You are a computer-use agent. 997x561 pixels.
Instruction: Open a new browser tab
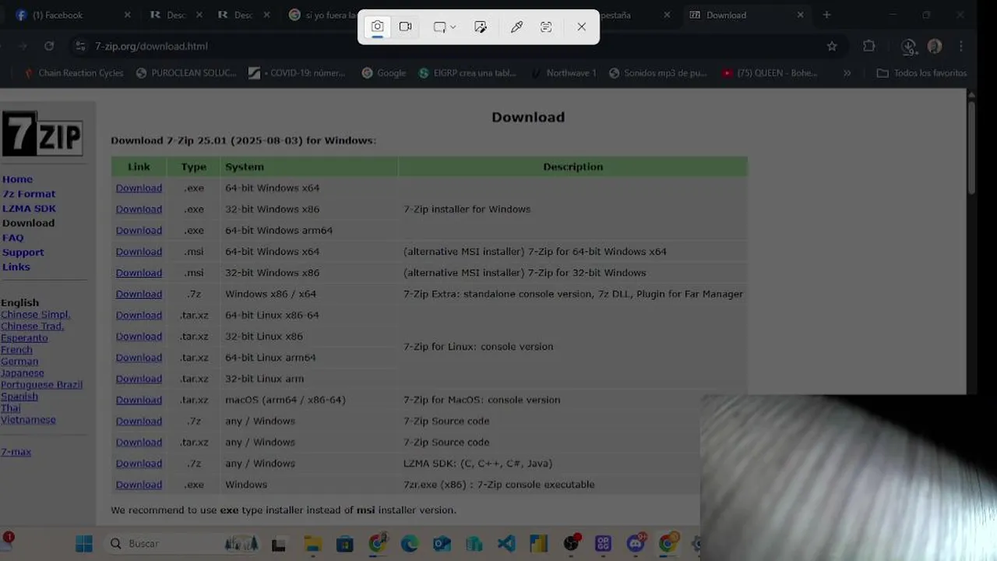[x=826, y=15]
